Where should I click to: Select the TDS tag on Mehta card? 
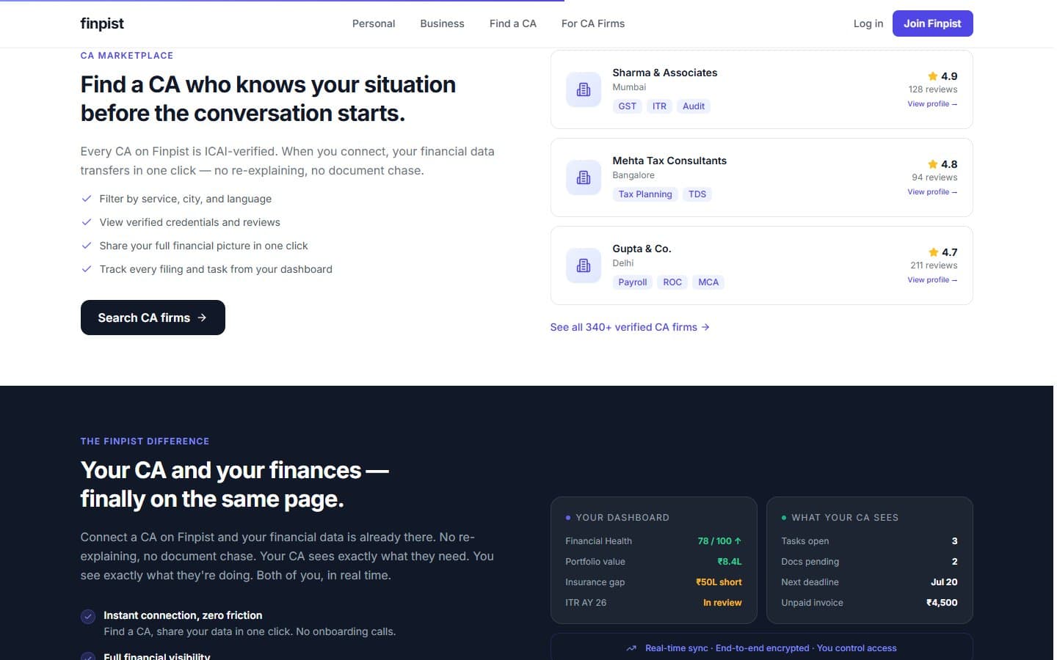tap(697, 194)
